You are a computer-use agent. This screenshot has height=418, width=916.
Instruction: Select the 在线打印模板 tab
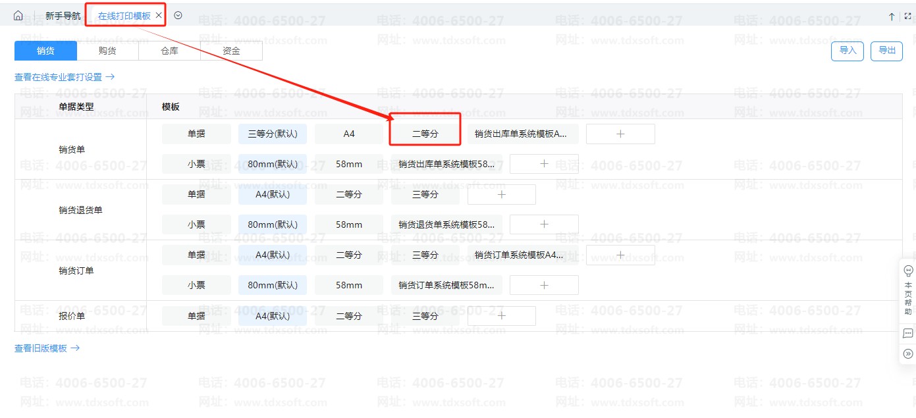[124, 15]
